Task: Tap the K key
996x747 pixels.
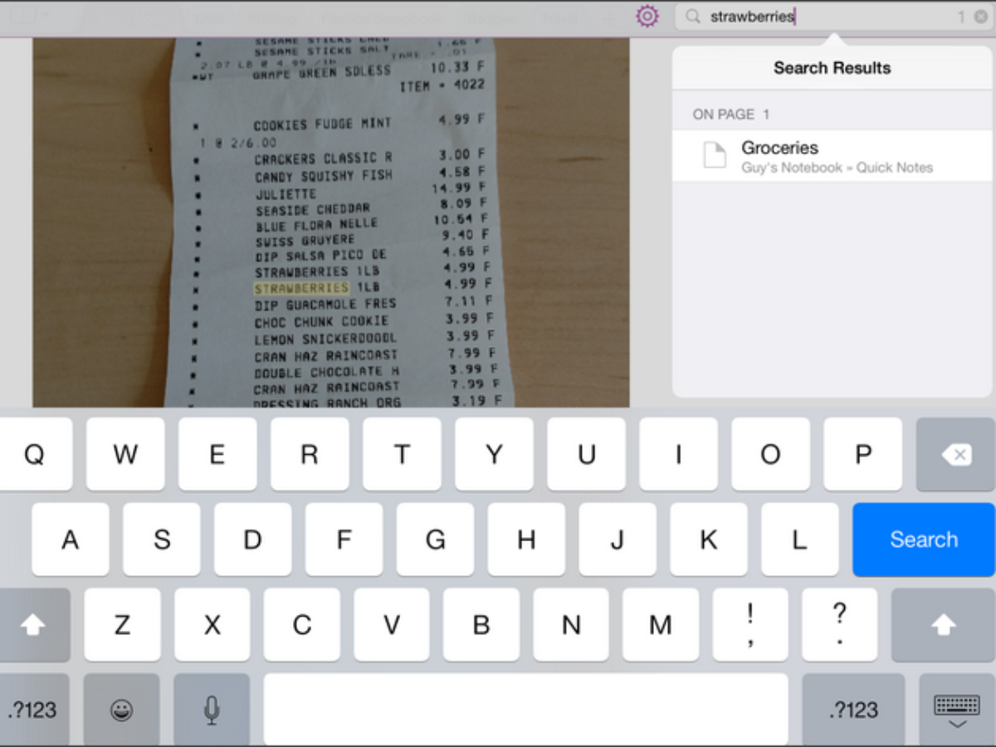Action: pyautogui.click(x=709, y=539)
